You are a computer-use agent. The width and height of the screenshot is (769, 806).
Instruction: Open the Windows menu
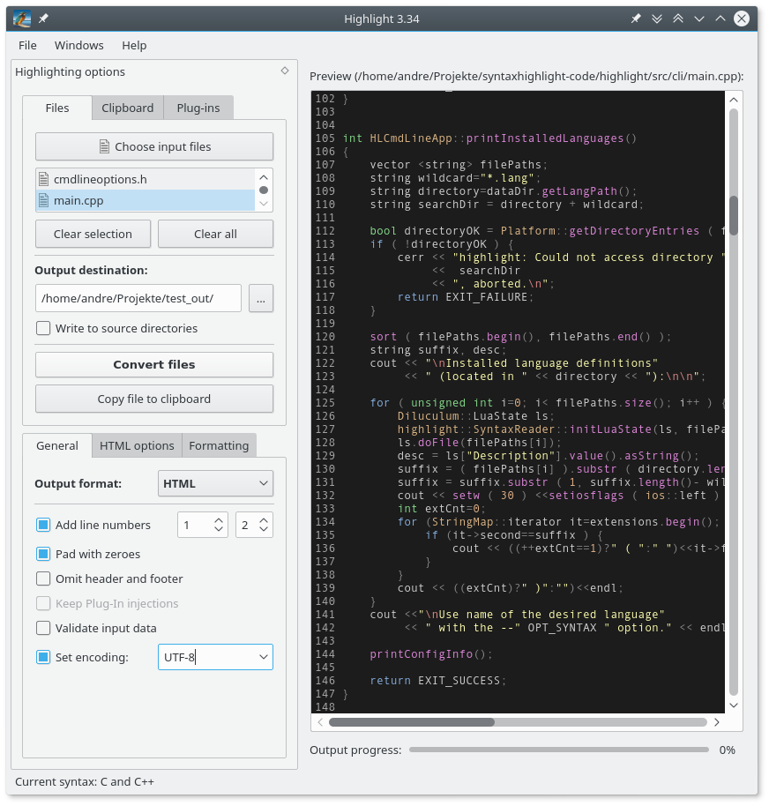click(x=79, y=45)
